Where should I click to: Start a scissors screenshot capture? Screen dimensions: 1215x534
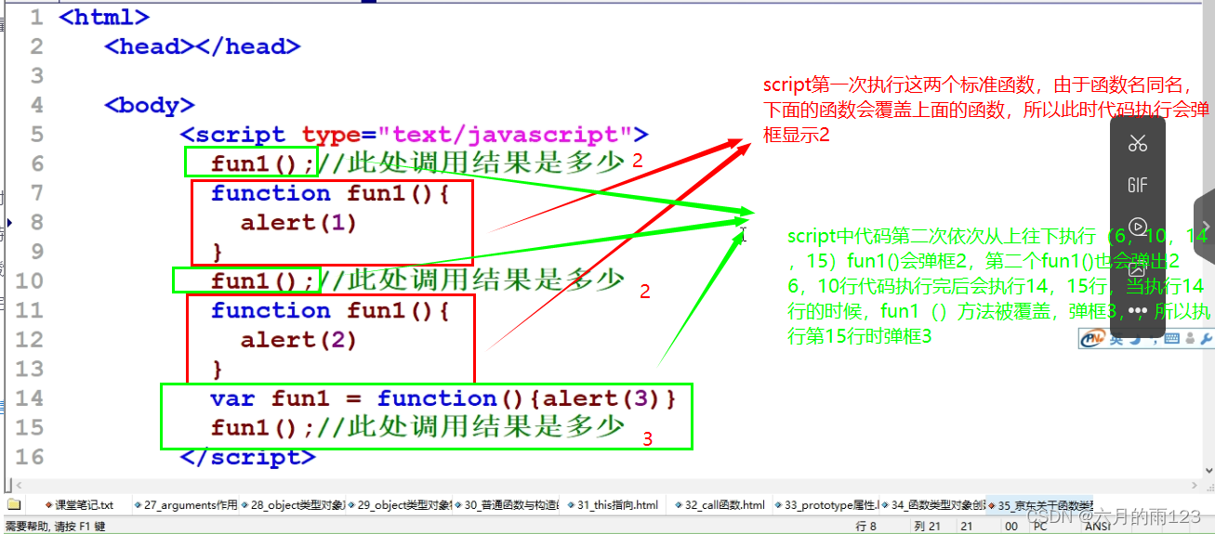pos(1138,144)
